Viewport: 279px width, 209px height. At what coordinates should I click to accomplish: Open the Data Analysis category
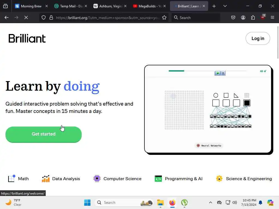[x=61, y=179]
